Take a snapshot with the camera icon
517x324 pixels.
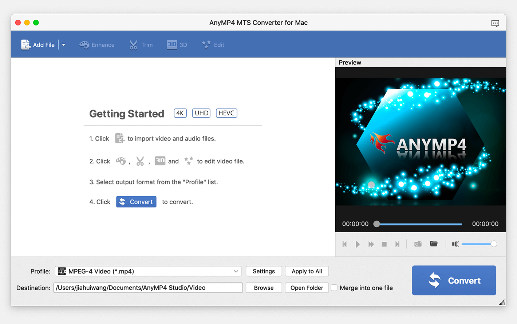(418, 244)
